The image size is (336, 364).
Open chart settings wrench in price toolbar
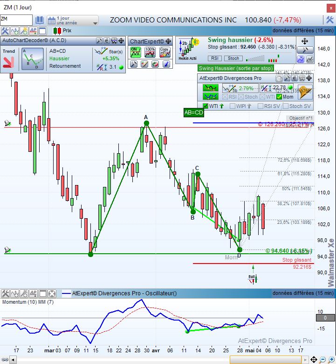pyautogui.click(x=5, y=31)
